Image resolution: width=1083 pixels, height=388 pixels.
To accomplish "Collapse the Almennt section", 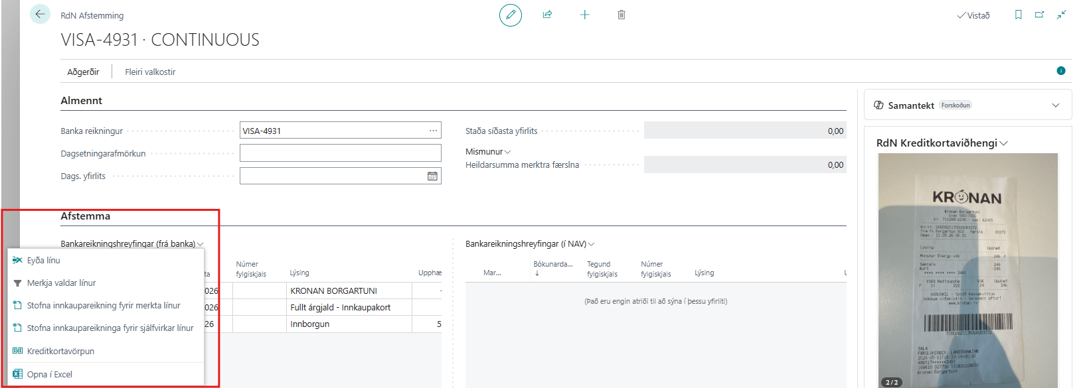I will click(x=81, y=101).
